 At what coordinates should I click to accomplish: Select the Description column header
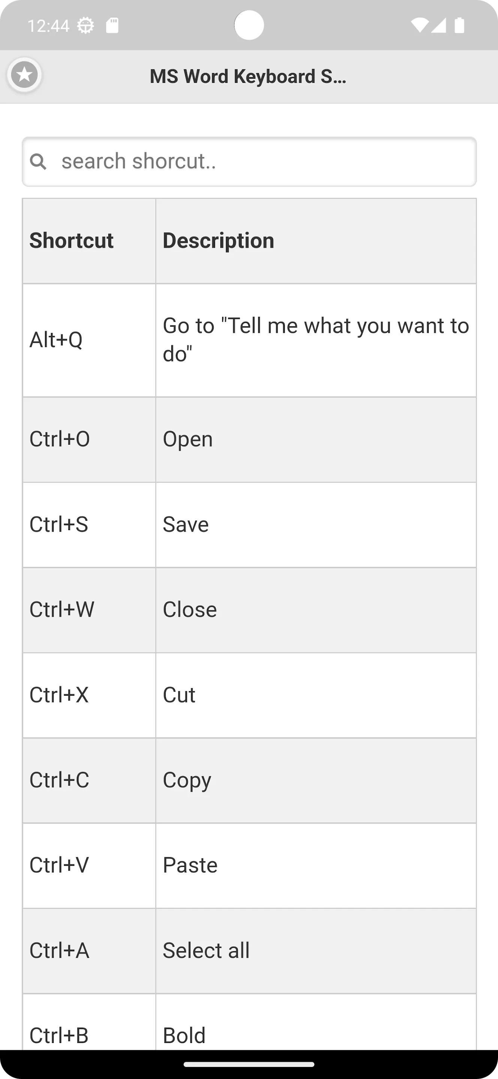pyautogui.click(x=316, y=241)
